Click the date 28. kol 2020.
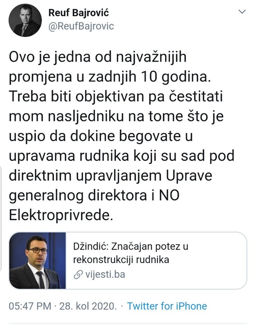Screen dimensions: 257x333 tap(88, 306)
